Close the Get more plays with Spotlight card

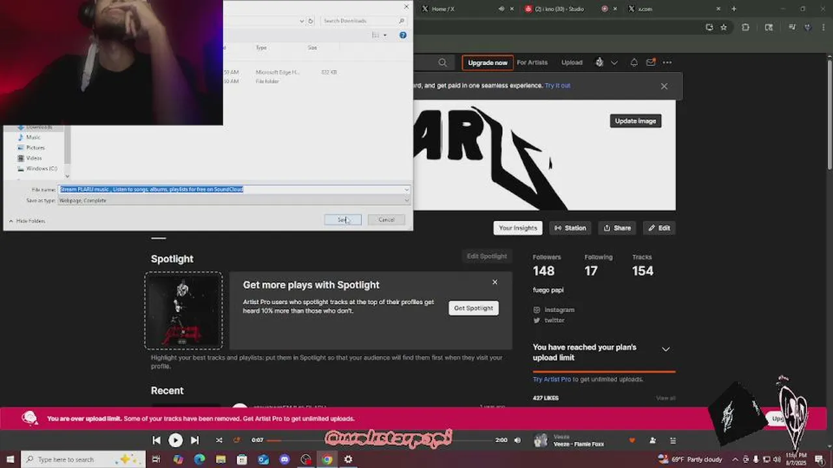495,282
